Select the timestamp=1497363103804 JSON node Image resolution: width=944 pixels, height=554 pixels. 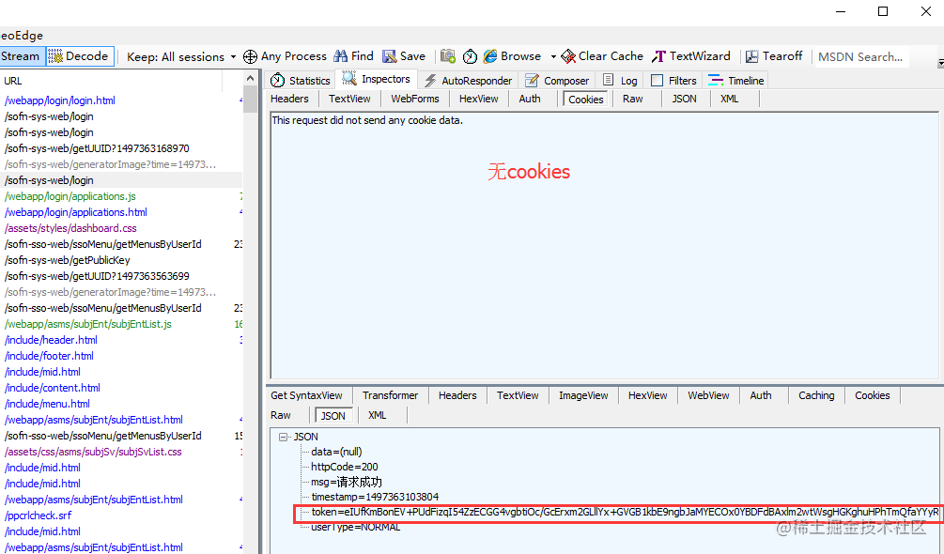coord(375,497)
